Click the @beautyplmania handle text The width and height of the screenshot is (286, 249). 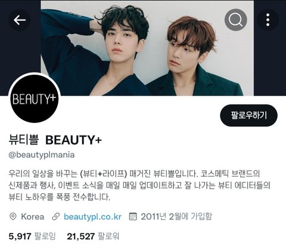pos(42,155)
